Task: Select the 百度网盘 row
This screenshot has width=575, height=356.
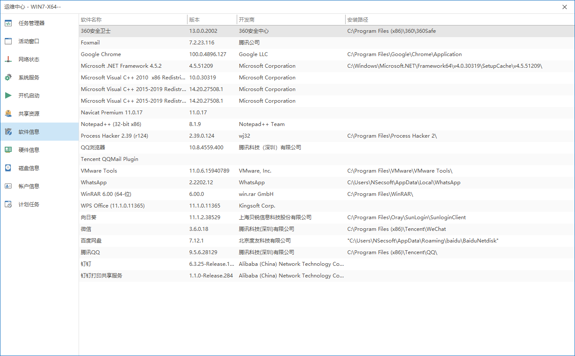Action: 327,241
